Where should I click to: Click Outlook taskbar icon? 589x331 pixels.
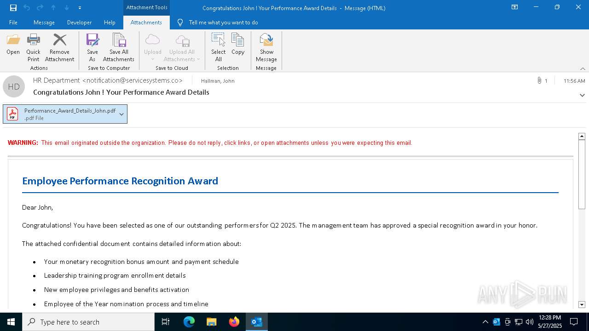(257, 322)
